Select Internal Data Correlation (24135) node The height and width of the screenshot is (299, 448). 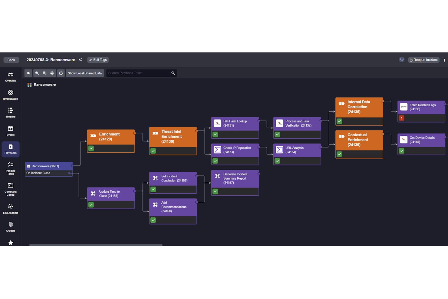(x=359, y=111)
